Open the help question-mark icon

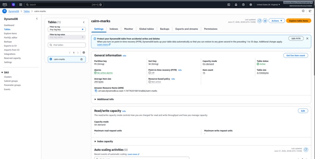click(243, 5)
